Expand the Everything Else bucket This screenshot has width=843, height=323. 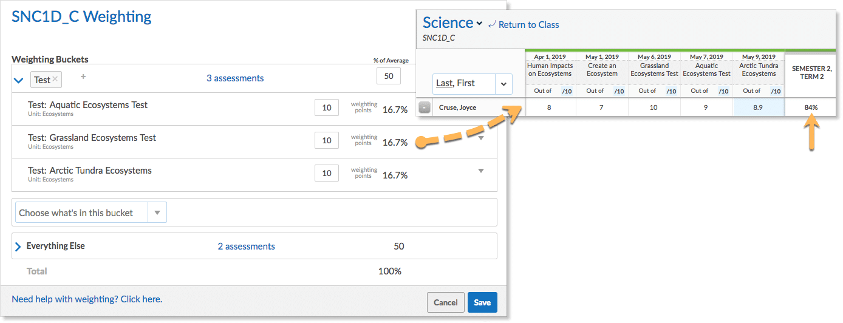coord(18,246)
